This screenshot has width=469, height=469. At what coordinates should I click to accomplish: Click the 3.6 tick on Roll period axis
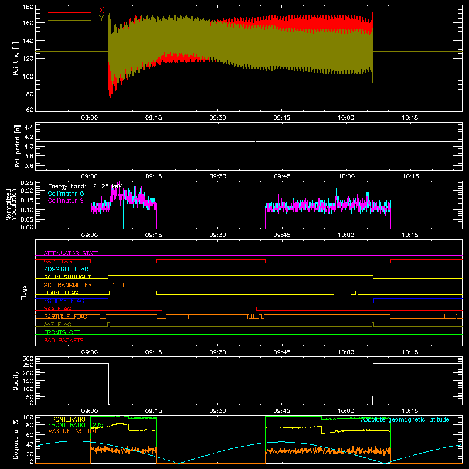[x=29, y=166]
